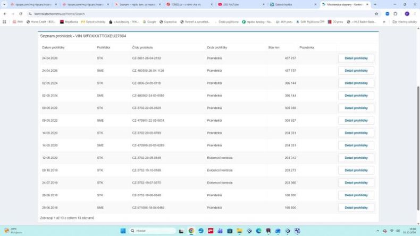Click the taskbar search box
This screenshot has width=420, height=236.
point(152,231)
